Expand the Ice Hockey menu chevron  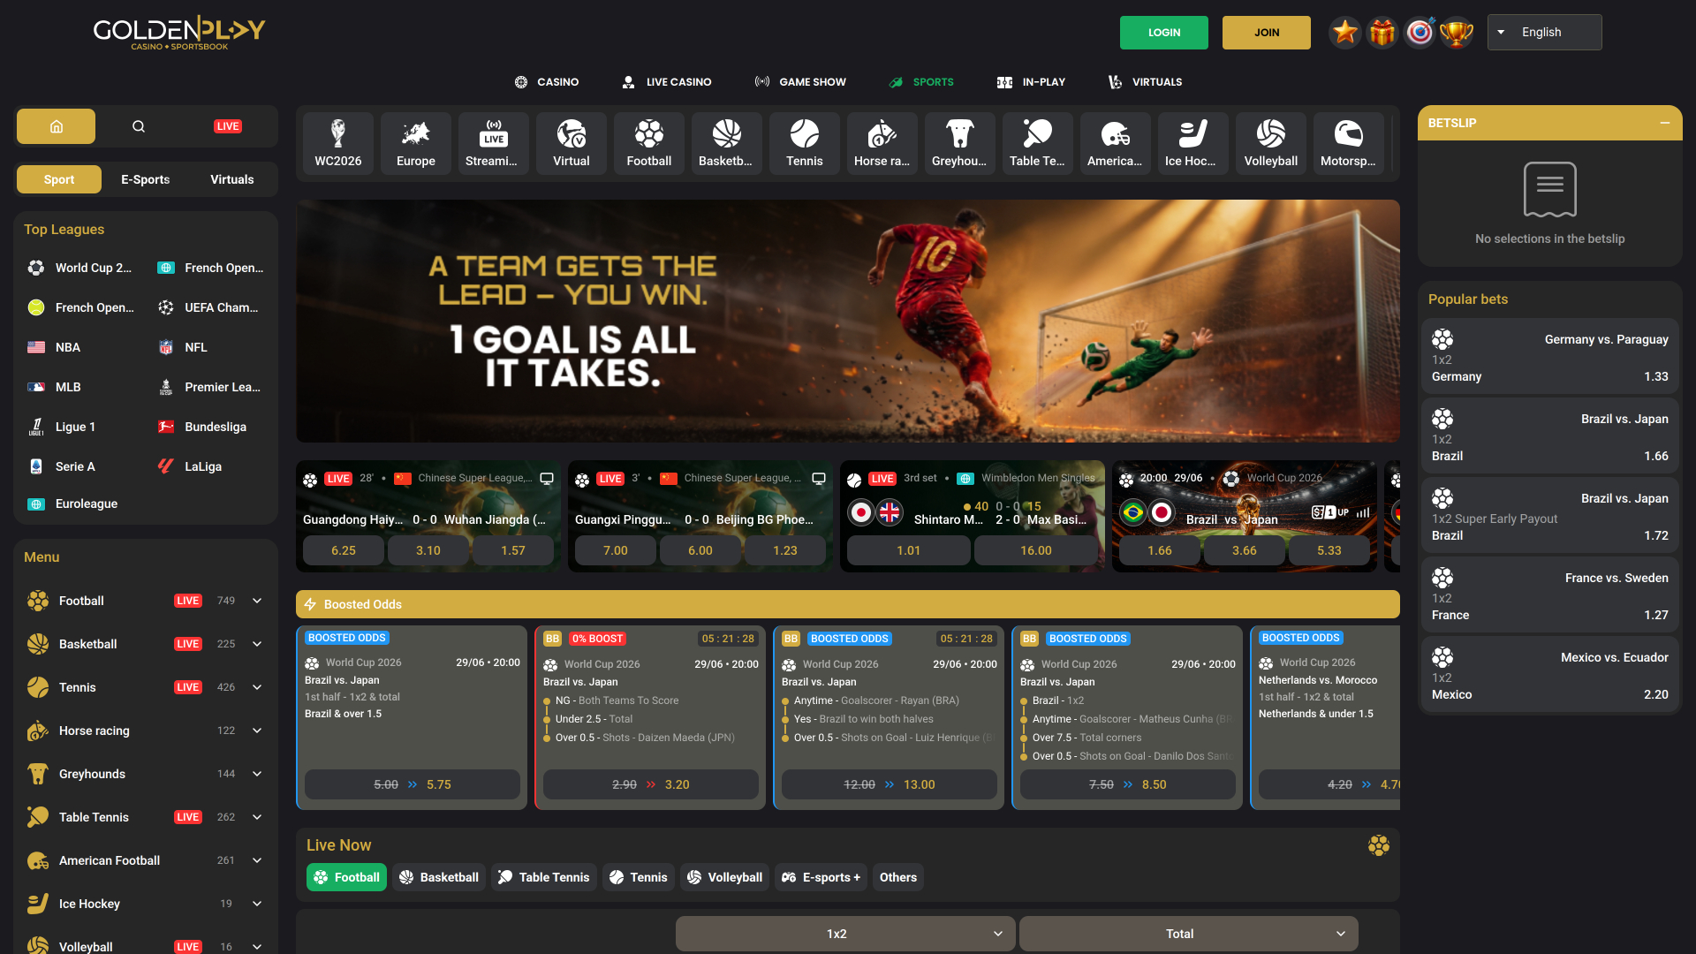(x=257, y=904)
